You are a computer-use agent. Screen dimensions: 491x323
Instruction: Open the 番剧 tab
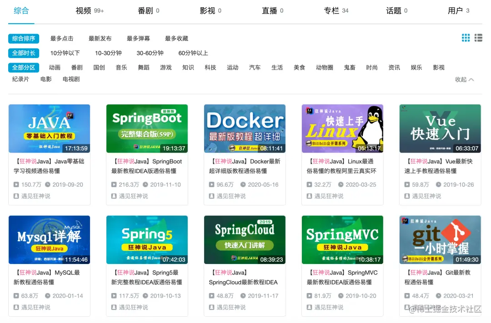tap(148, 10)
